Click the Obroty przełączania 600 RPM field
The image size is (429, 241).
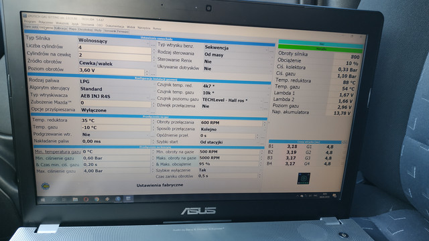click(231, 123)
